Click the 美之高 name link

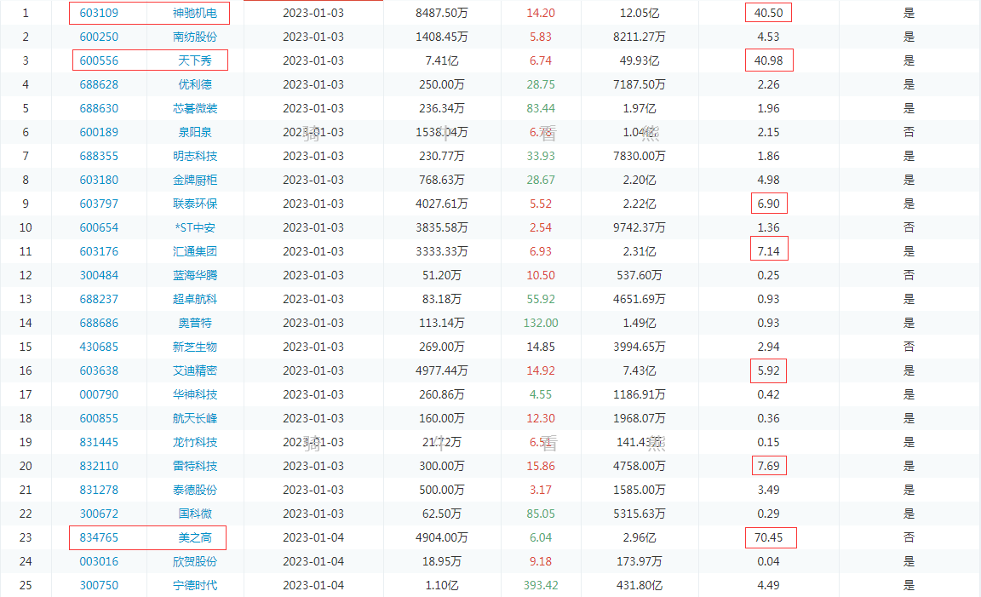coord(194,537)
